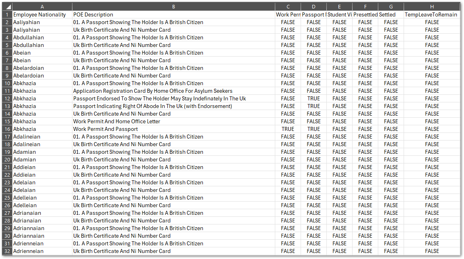The image size is (464, 259).
Task: Click row header number 1
Action: 8,15
